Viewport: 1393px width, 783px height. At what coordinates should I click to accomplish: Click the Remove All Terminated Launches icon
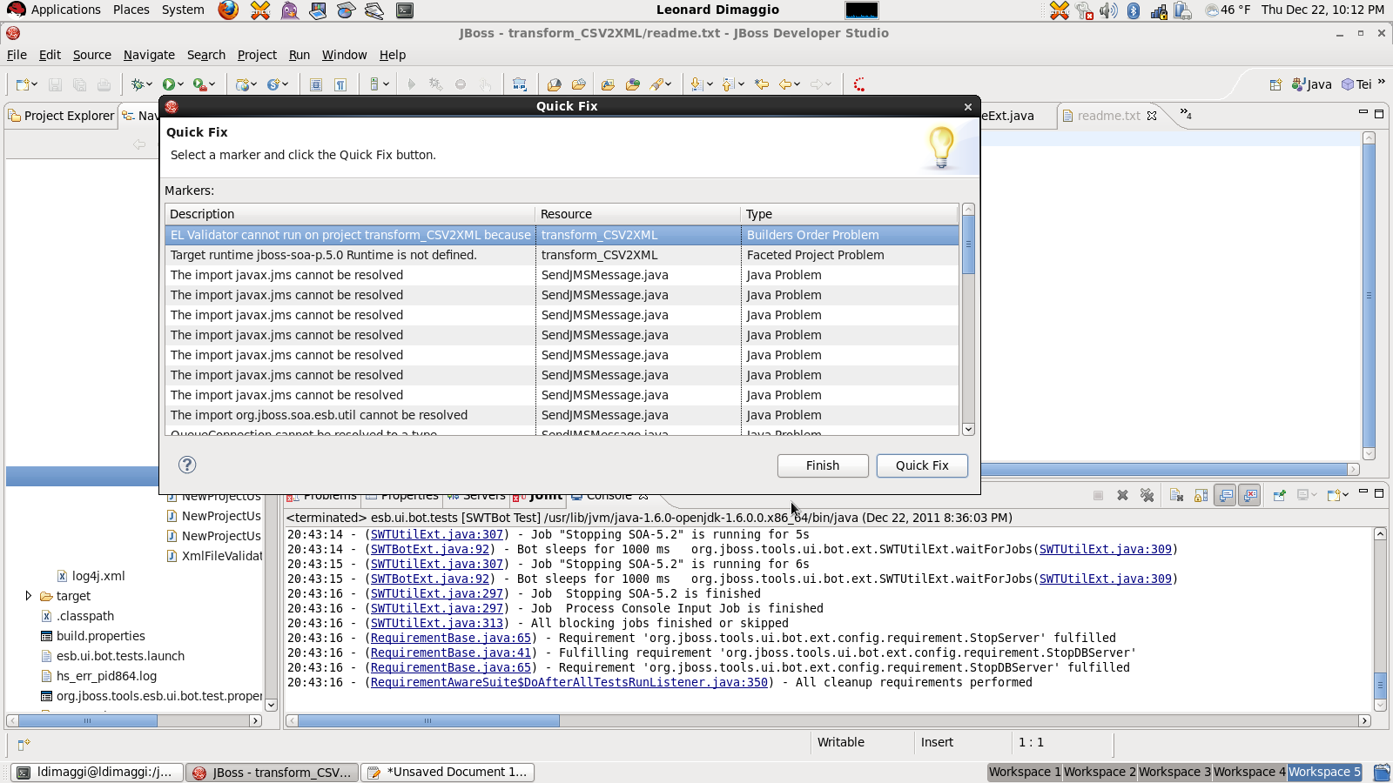(x=1147, y=495)
